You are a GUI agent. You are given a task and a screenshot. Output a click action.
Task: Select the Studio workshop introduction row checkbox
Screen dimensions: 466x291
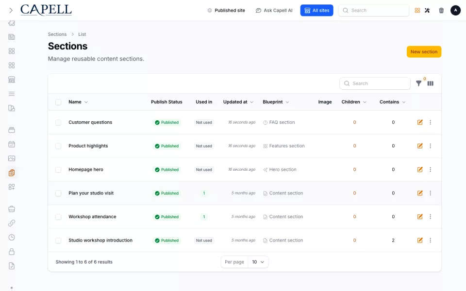pos(58,241)
